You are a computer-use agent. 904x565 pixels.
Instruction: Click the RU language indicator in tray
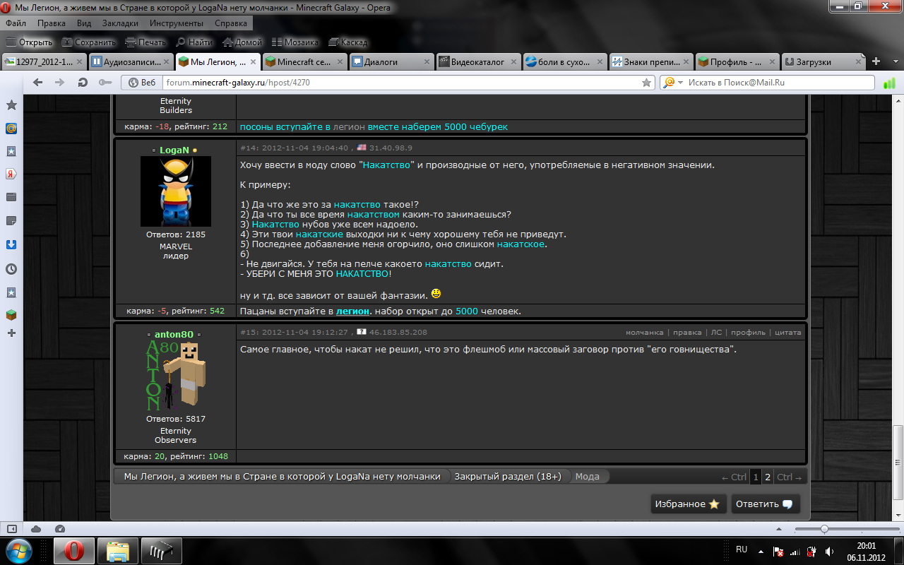[x=742, y=549]
